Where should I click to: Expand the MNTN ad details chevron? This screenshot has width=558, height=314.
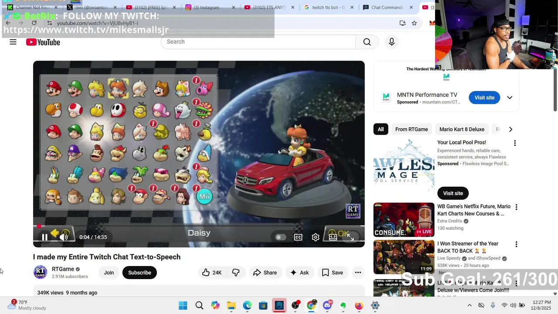pos(510,98)
